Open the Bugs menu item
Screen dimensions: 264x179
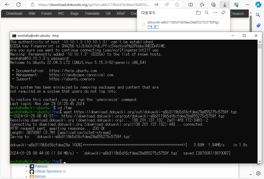click(x=75, y=13)
